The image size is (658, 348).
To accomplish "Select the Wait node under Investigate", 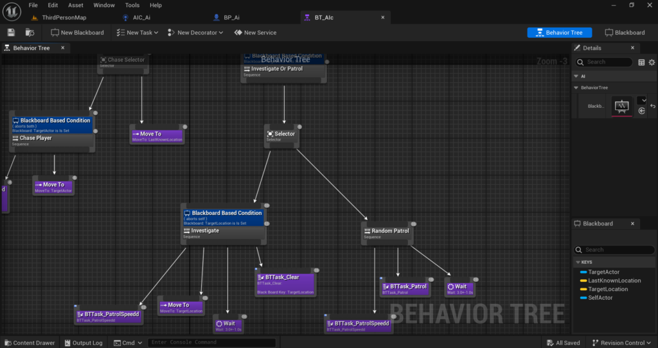I will tap(229, 326).
